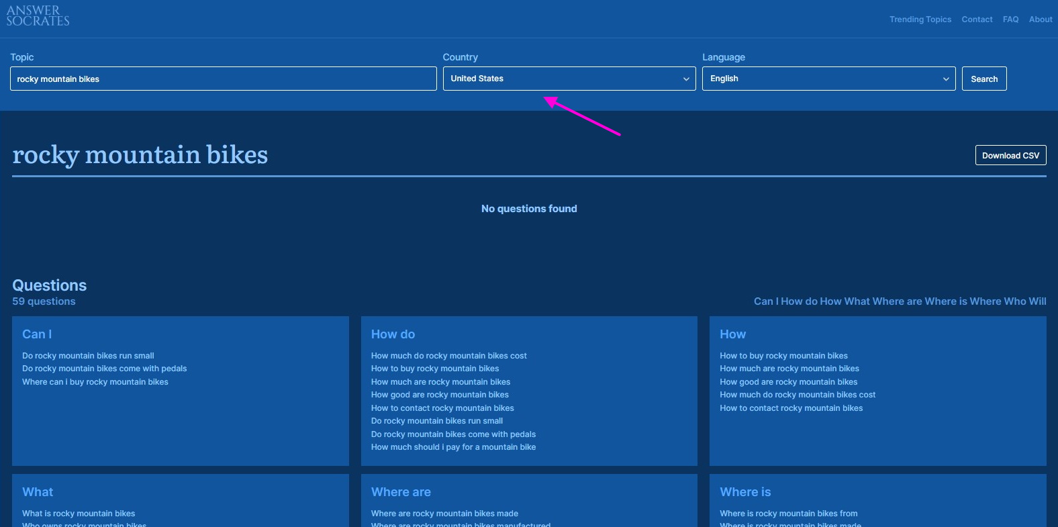Click 'Where can i buy rocky mountain bikes'

(95, 382)
